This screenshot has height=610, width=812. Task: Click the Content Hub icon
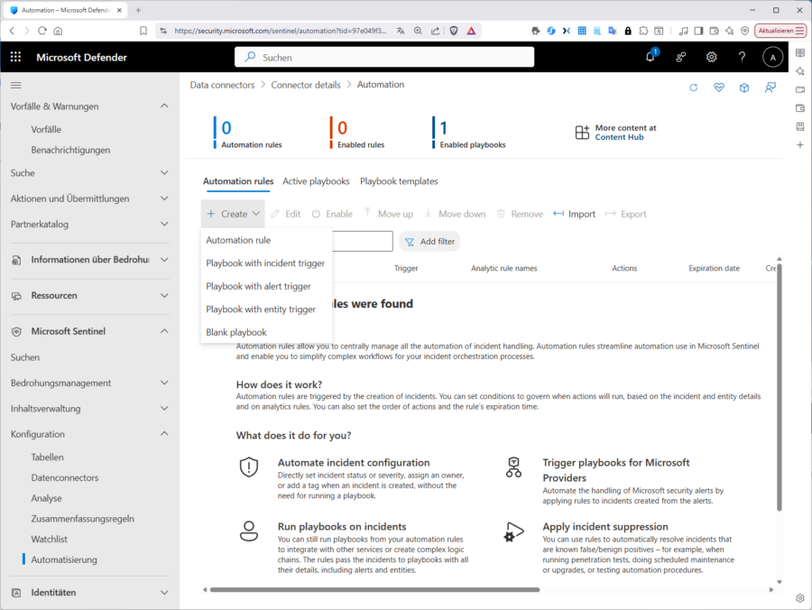(582, 133)
